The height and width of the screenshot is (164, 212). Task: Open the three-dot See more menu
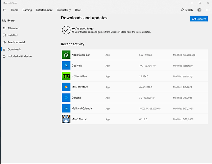207,10
